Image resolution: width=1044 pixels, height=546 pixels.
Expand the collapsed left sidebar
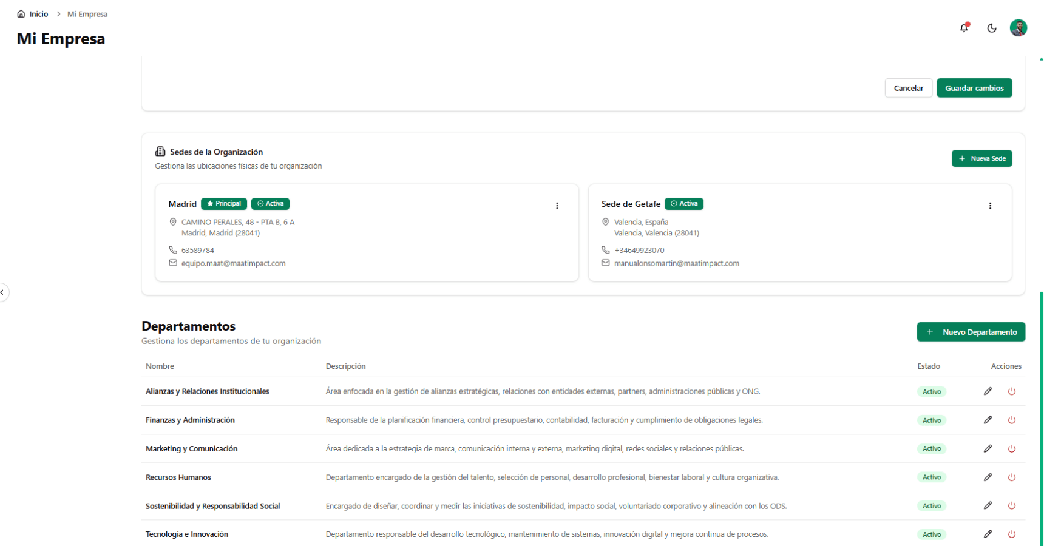(x=2, y=292)
